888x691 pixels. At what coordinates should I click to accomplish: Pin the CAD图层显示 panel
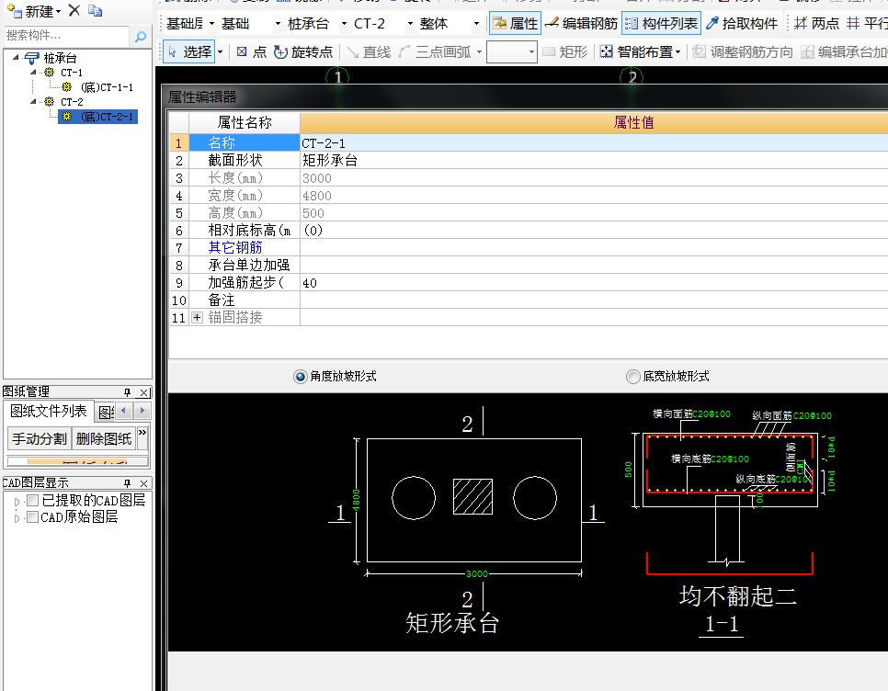click(x=128, y=483)
